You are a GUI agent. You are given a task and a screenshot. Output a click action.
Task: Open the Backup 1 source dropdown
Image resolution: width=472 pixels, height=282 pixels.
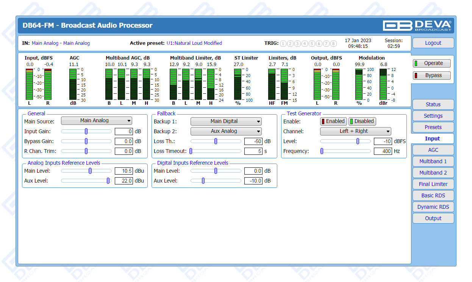[226, 121]
